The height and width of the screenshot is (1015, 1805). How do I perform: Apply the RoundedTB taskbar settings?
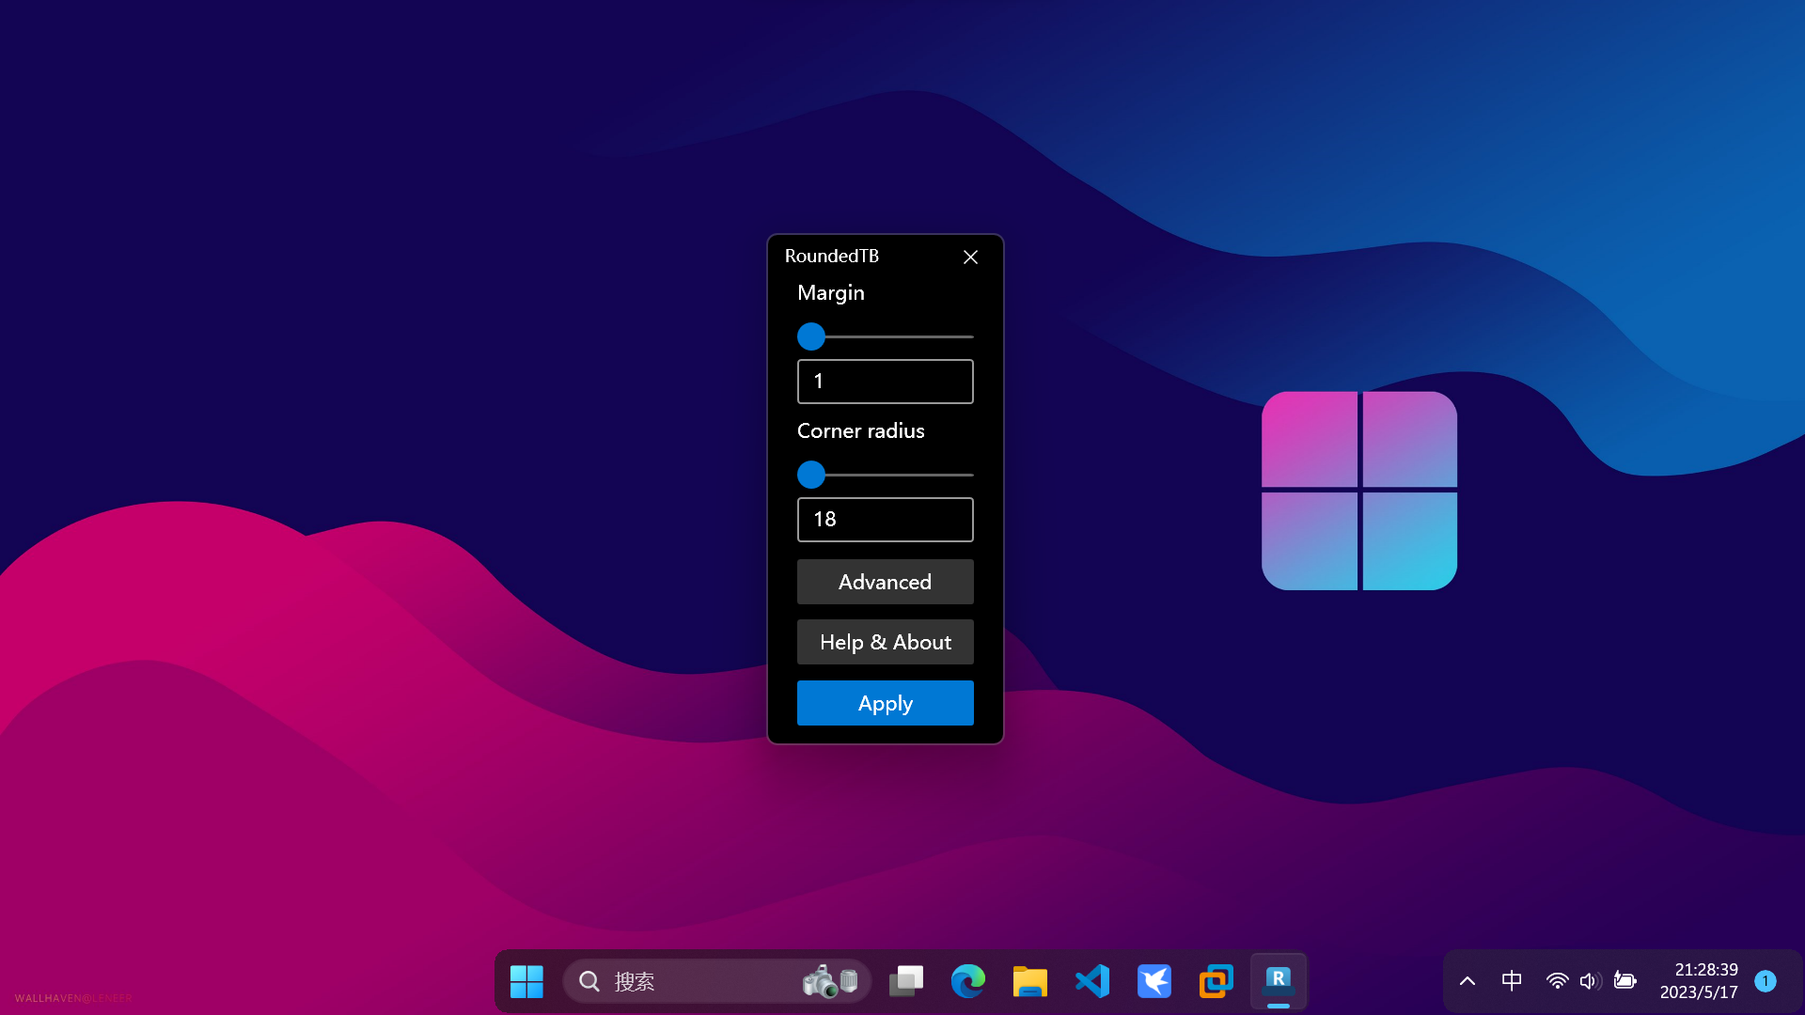[x=885, y=702]
